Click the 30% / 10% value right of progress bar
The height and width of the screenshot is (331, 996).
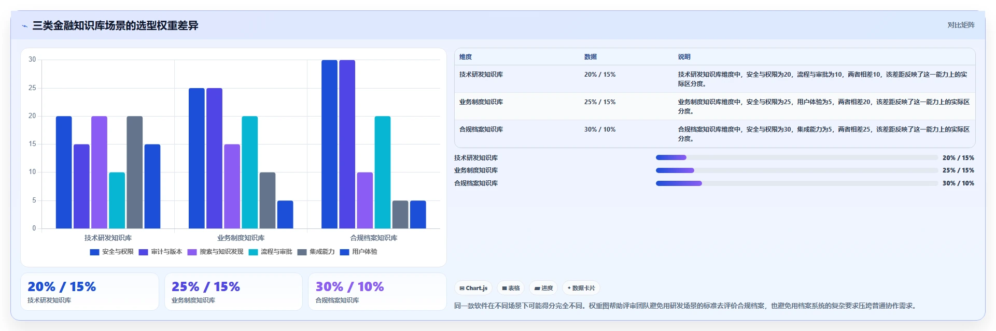tap(958, 183)
